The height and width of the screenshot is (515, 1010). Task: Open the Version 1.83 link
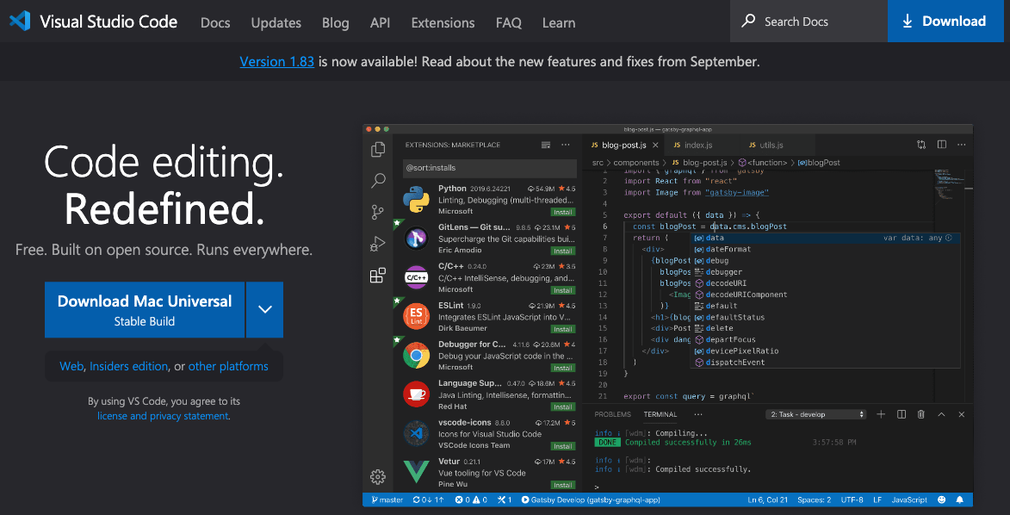[x=277, y=62]
